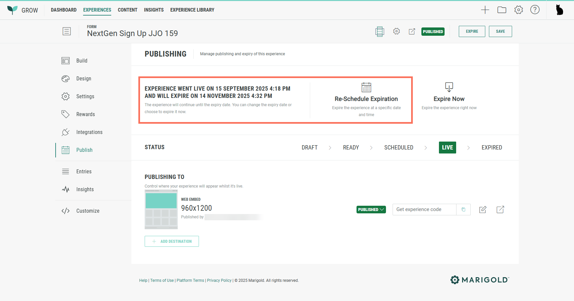Go to Customize in the sidebar

pyautogui.click(x=87, y=211)
